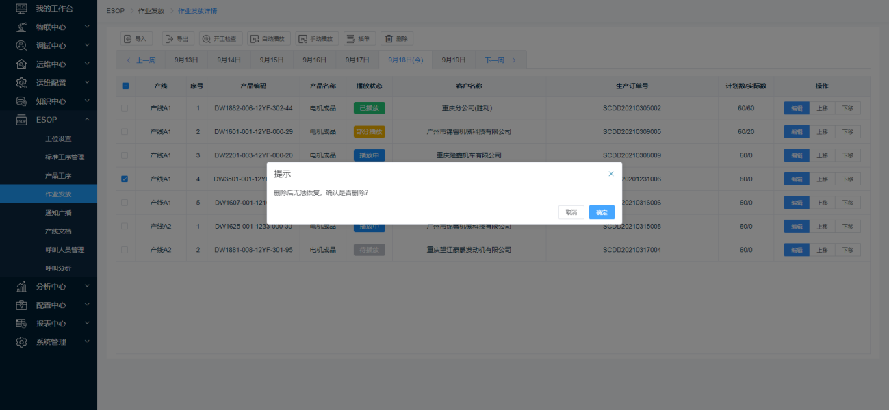
Task: Open 我的工作台 in the sidebar
Action: tap(54, 8)
